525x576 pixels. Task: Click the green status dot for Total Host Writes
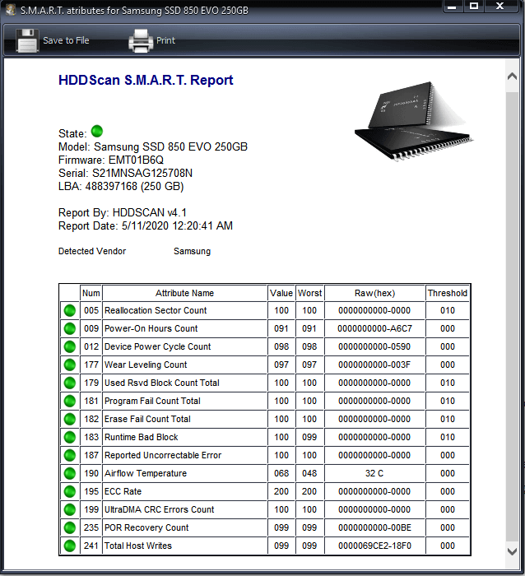tap(70, 546)
